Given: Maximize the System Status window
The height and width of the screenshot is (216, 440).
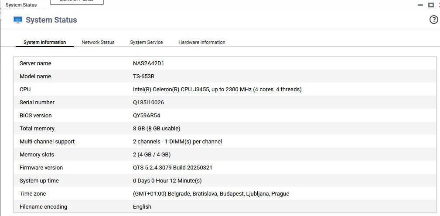Looking at the screenshot, I should 431,5.
